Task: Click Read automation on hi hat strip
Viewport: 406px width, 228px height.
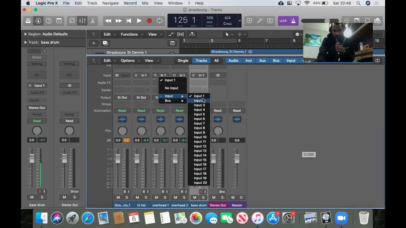Action: tap(141, 111)
